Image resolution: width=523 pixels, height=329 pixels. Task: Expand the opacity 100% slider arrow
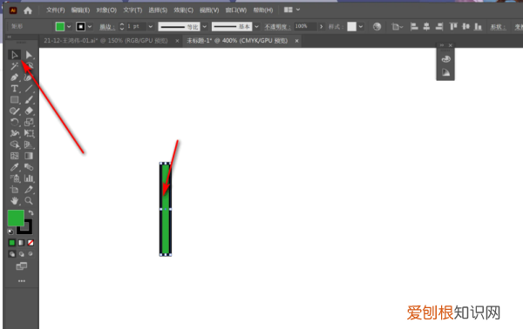pyautogui.click(x=321, y=27)
